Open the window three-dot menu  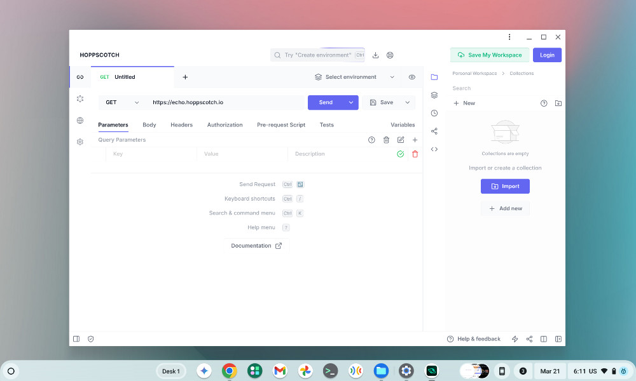(509, 37)
